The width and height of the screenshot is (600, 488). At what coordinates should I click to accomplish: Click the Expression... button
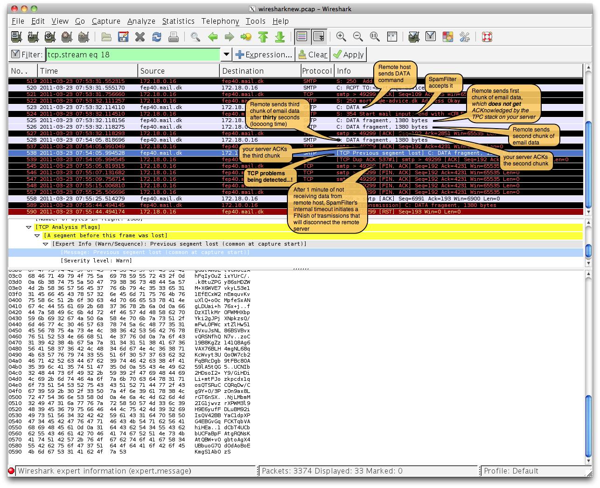(x=264, y=55)
